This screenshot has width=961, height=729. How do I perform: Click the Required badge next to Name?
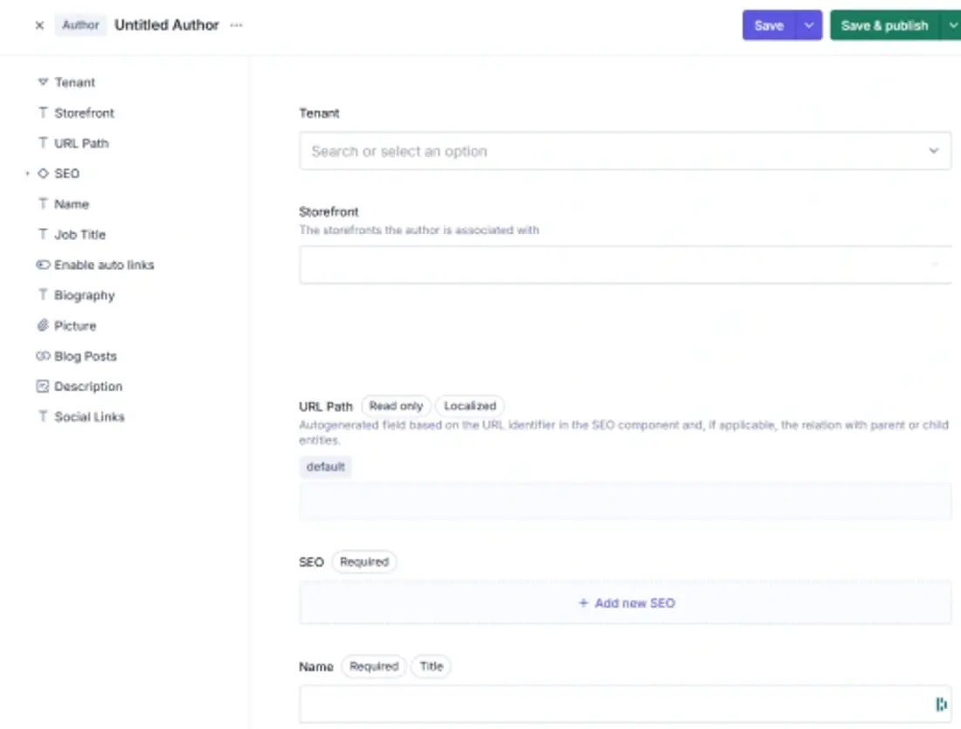pyautogui.click(x=374, y=666)
